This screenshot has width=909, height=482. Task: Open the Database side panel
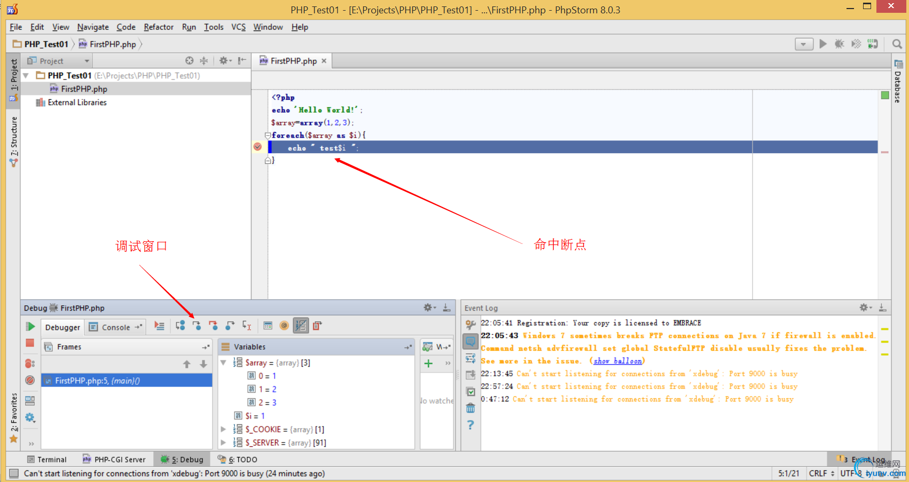coord(898,81)
